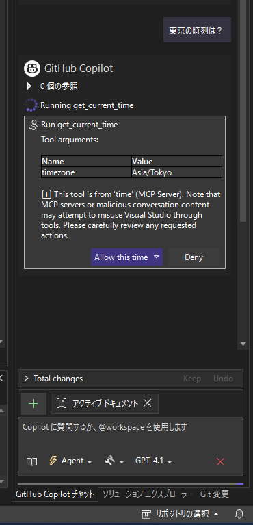Deny the get_current_time tool request
Screen dimensions: 253x525
tap(194, 257)
